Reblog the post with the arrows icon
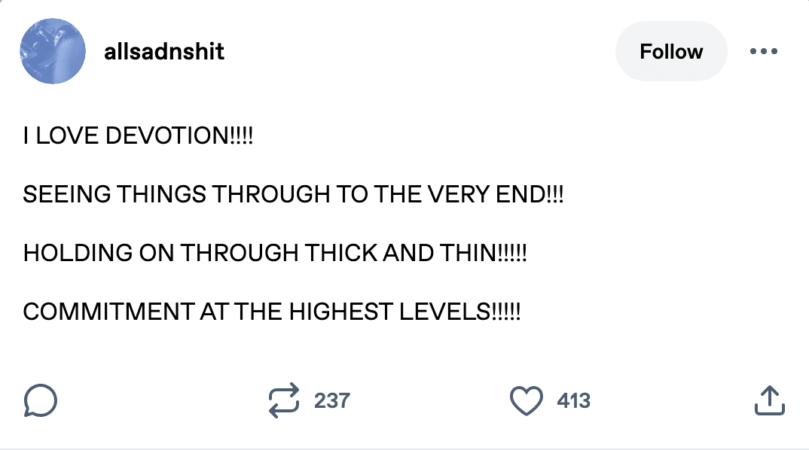The height and width of the screenshot is (450, 809). [284, 400]
